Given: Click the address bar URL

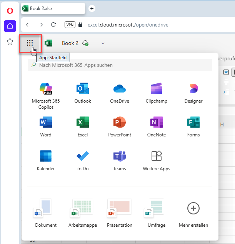Looking at the screenshot, I should (x=128, y=25).
